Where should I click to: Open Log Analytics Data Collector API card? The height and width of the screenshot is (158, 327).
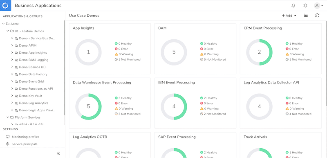pos(271,82)
